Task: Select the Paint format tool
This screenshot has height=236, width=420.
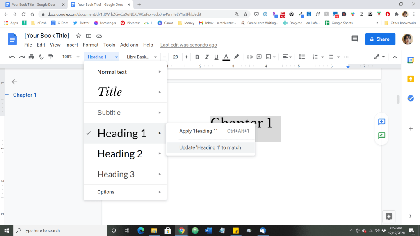Action: coord(51,57)
